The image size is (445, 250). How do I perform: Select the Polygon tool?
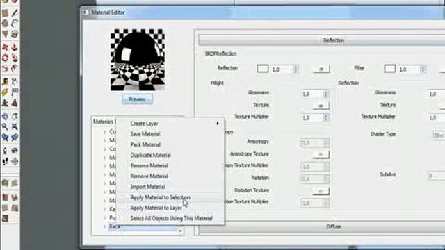5,34
